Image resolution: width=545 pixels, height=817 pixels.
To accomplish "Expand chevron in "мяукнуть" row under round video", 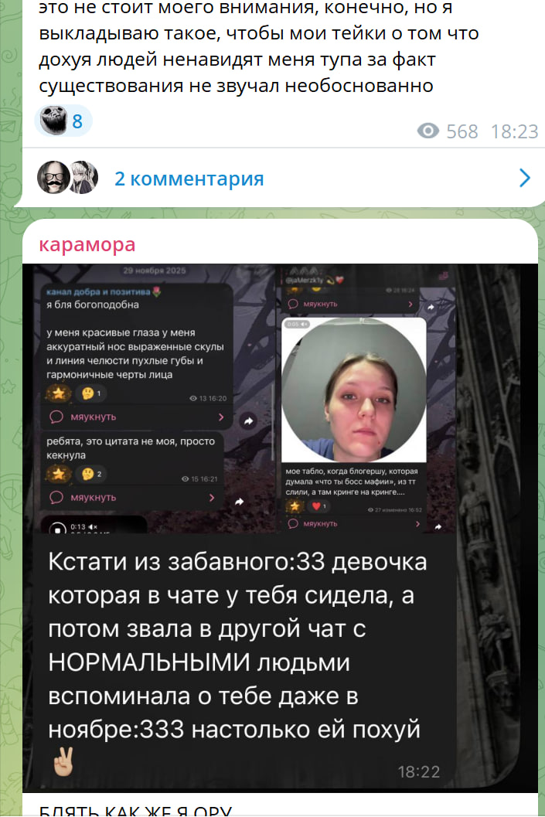I will point(418,523).
